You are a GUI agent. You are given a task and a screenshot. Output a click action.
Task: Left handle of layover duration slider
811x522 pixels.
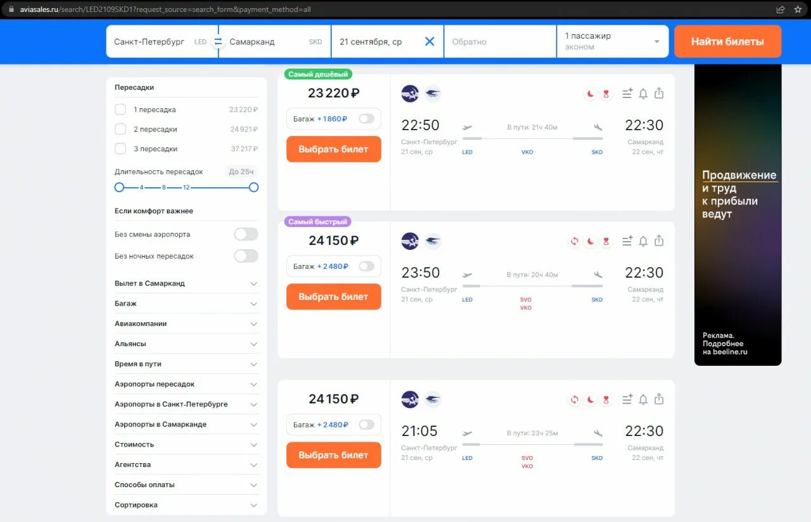pyautogui.click(x=119, y=187)
